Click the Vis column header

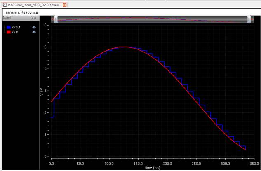point(34,18)
